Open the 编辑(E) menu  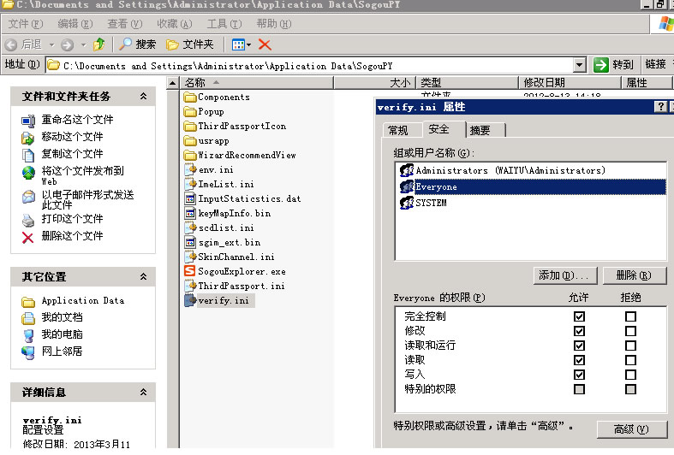(75, 24)
